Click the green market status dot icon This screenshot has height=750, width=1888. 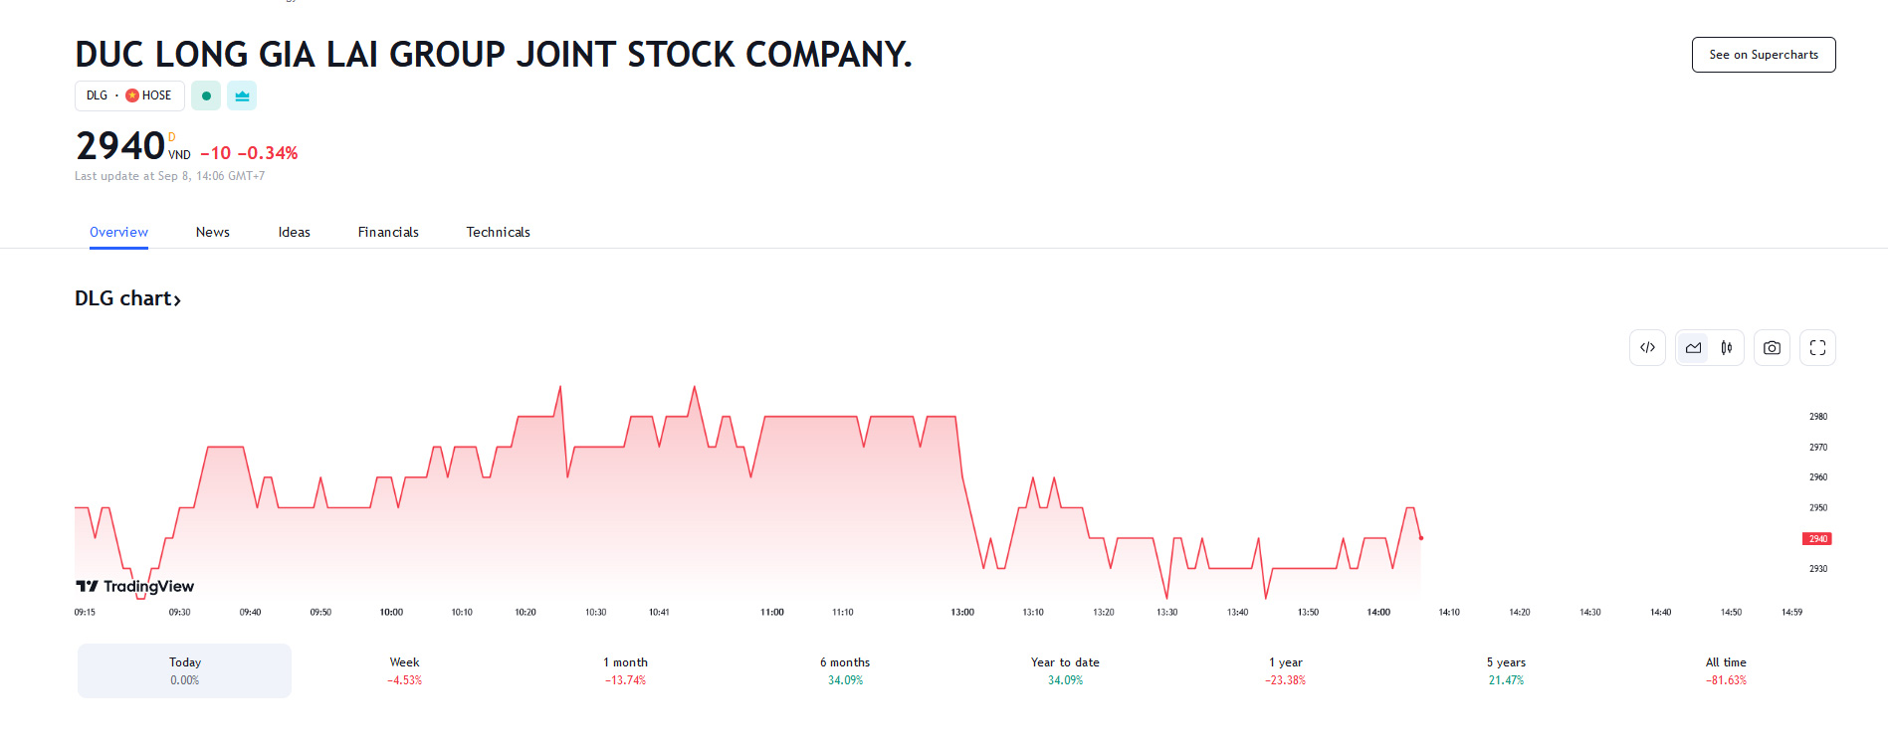click(206, 95)
